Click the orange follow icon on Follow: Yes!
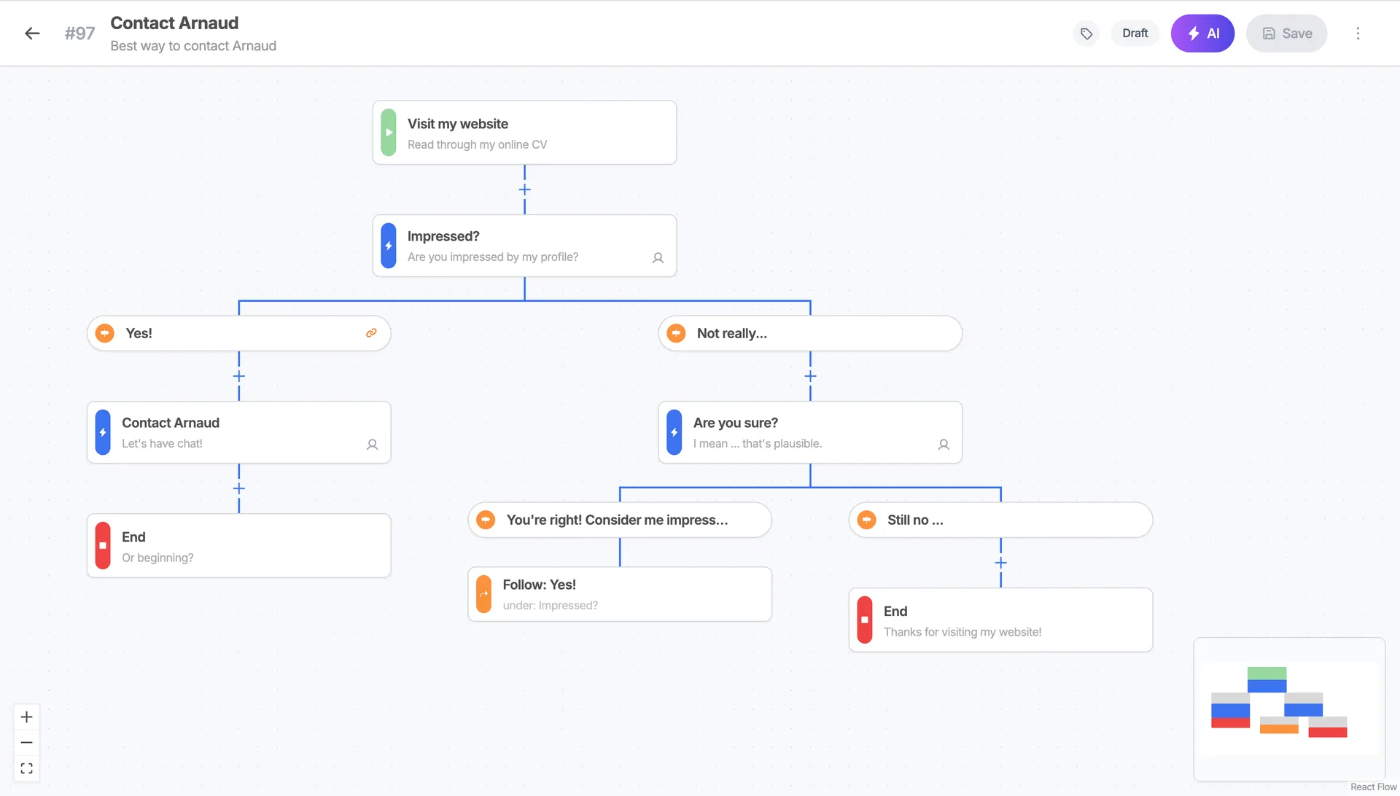1400x796 pixels. pos(483,594)
